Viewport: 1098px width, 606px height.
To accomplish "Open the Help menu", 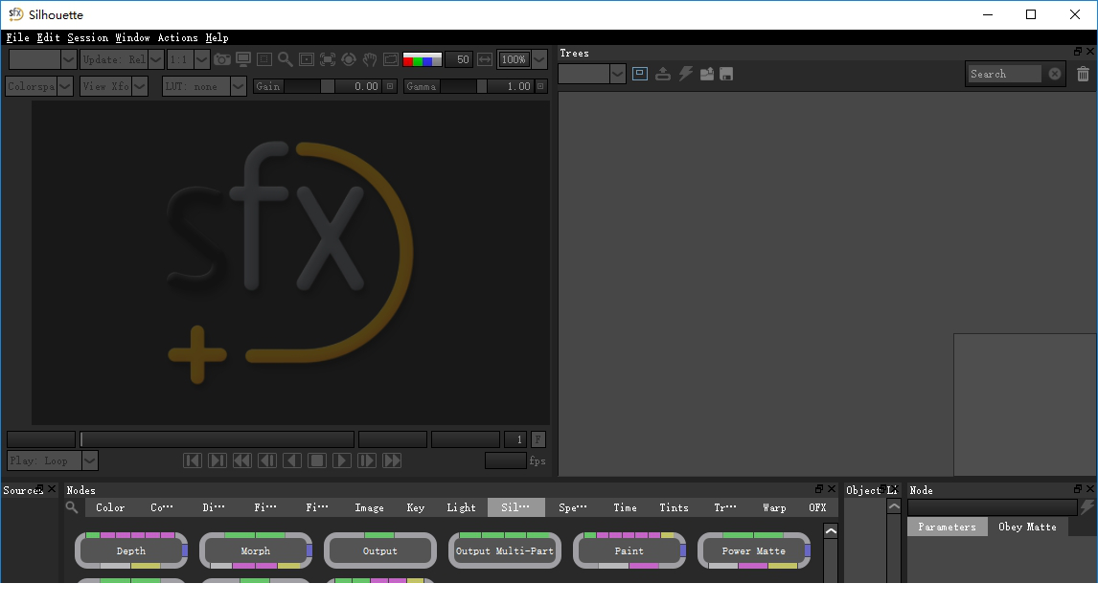I will (217, 37).
